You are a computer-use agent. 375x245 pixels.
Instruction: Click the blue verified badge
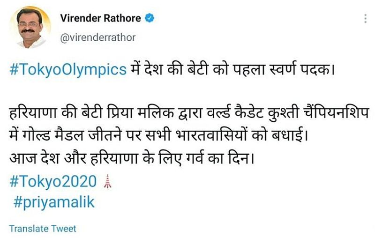(x=150, y=19)
